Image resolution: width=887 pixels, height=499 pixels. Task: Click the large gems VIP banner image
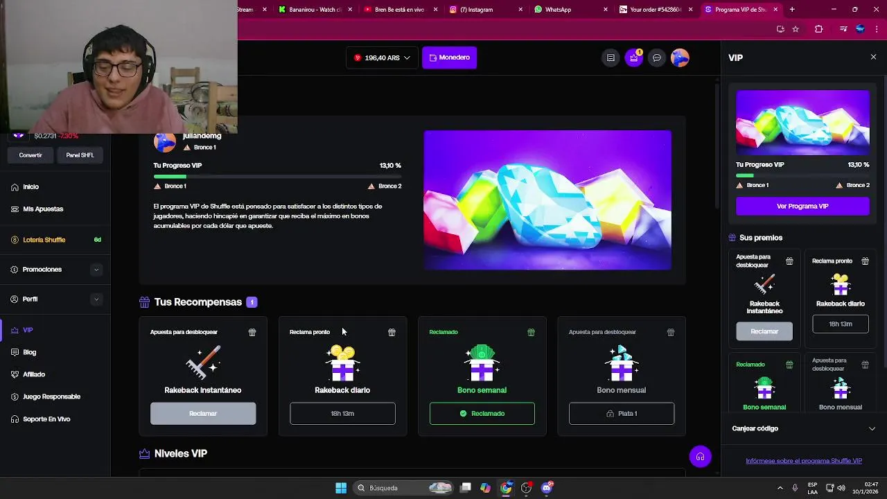(547, 200)
